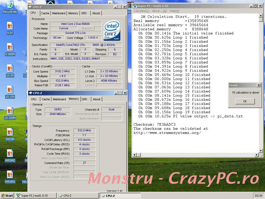
Task: Click the Multiplier value x 6.0
Action: (62, 76)
